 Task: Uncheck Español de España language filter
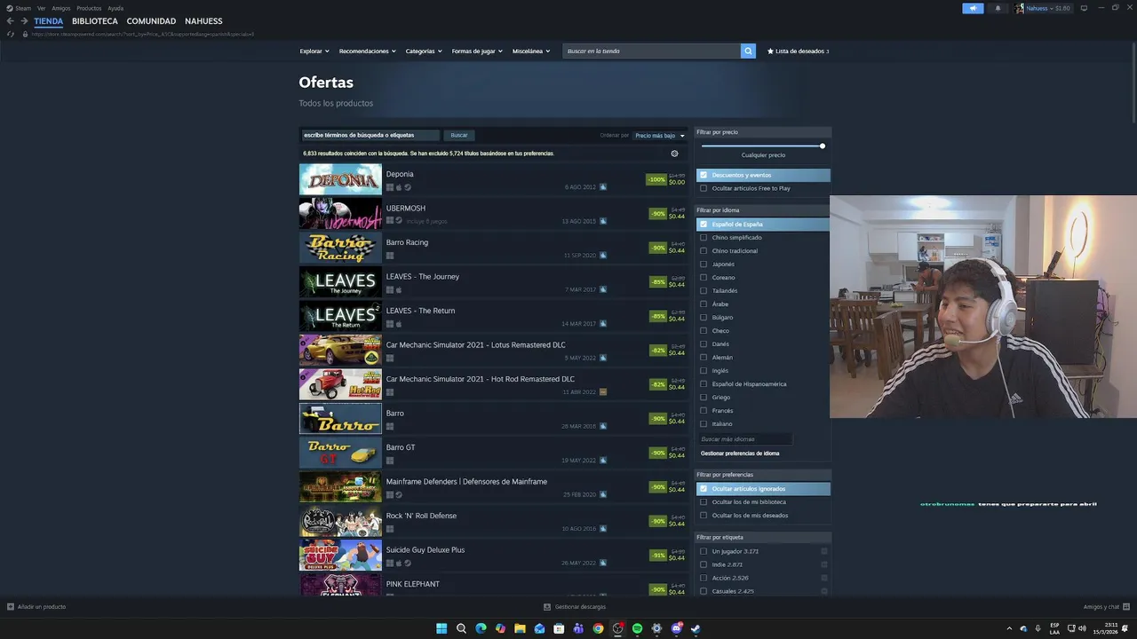(x=704, y=225)
